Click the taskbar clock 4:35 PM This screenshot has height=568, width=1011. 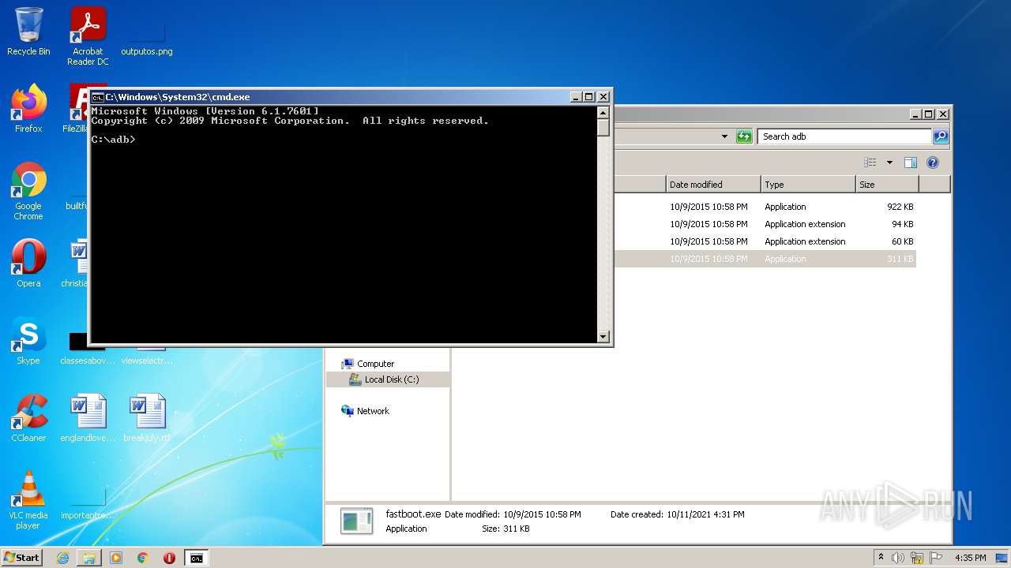pyautogui.click(x=970, y=558)
